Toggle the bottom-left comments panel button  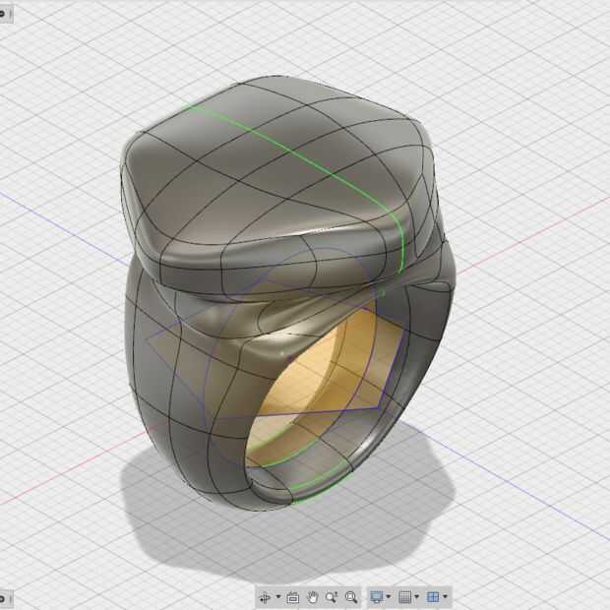(x=5, y=598)
